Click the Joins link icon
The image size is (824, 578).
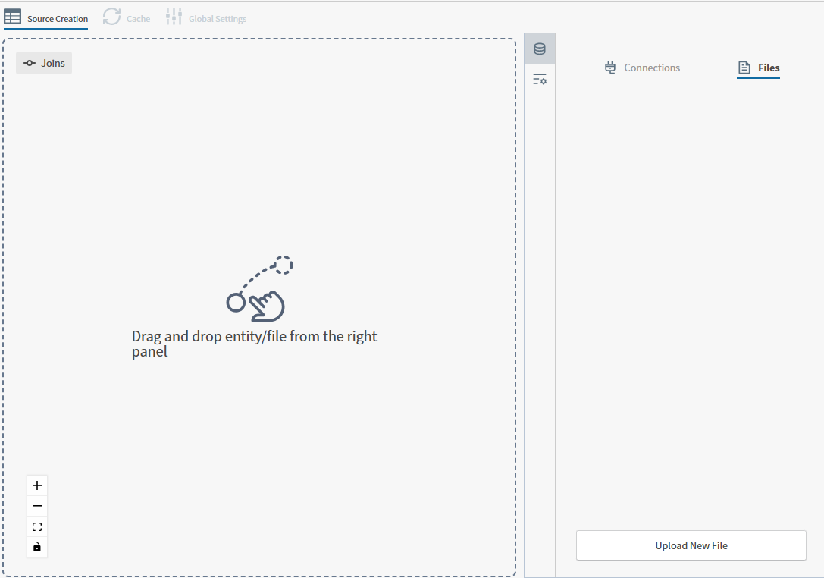pyautogui.click(x=30, y=63)
